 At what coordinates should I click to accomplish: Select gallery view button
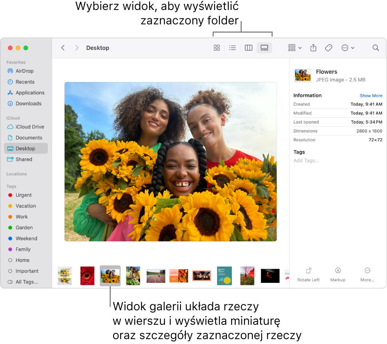point(264,48)
